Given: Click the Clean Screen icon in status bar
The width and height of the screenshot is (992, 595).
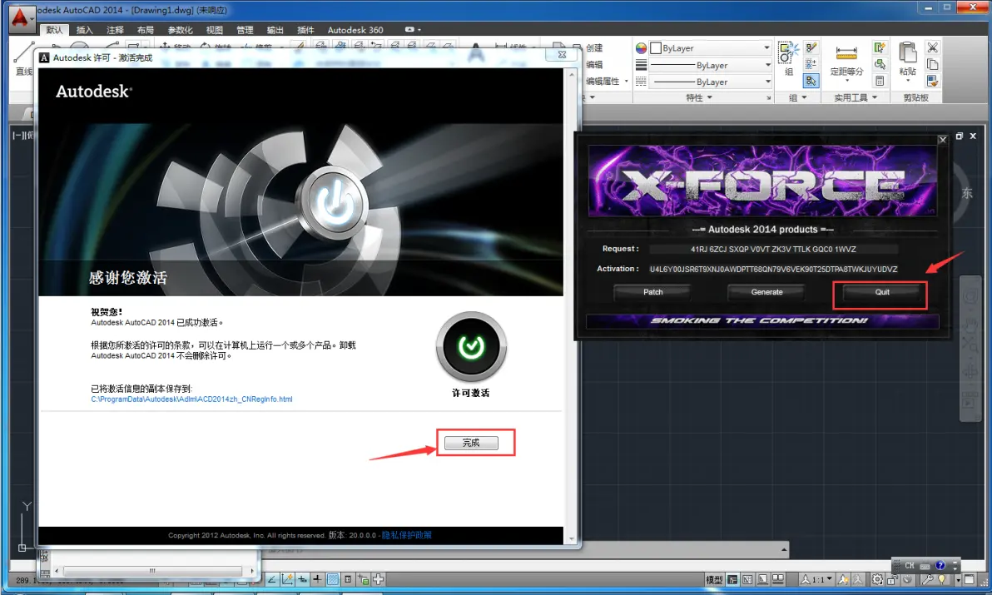Looking at the screenshot, I should pyautogui.click(x=970, y=579).
